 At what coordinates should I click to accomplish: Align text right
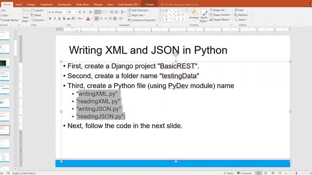click(x=106, y=18)
